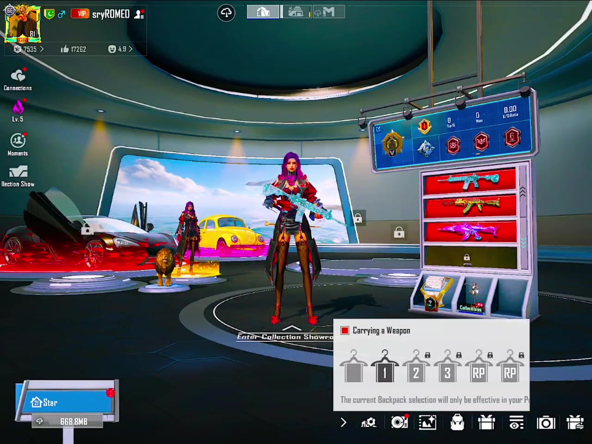Select outfit preset 1 hanger
The image size is (592, 444).
click(384, 367)
